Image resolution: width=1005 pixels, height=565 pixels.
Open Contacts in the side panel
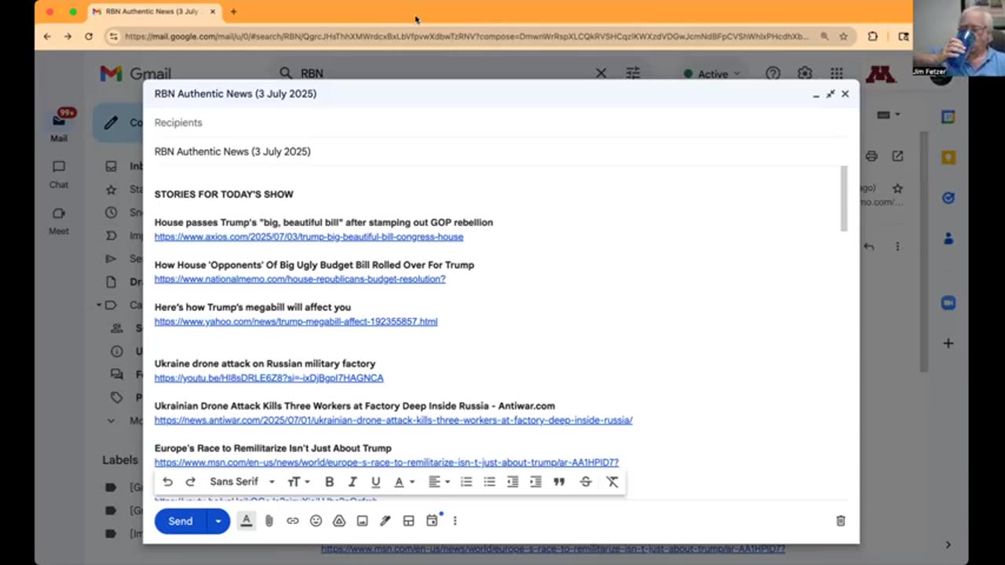(x=948, y=239)
